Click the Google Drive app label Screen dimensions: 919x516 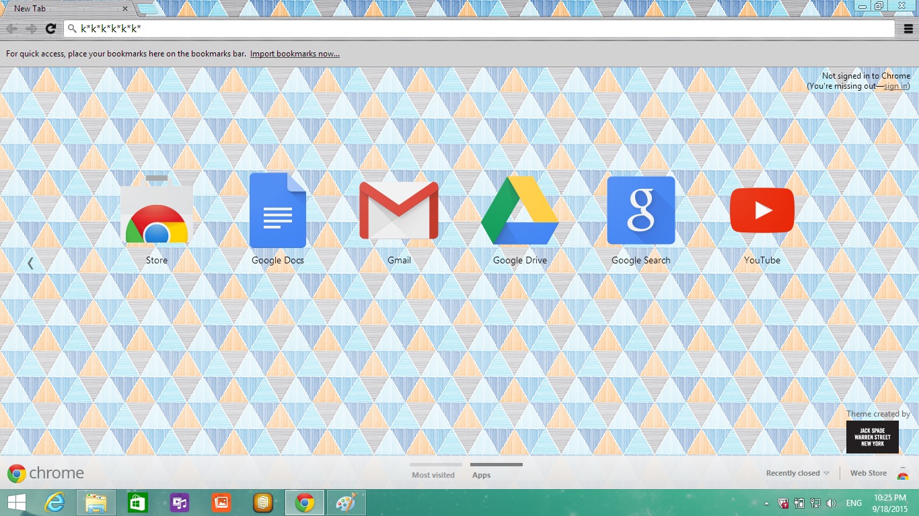click(x=520, y=260)
